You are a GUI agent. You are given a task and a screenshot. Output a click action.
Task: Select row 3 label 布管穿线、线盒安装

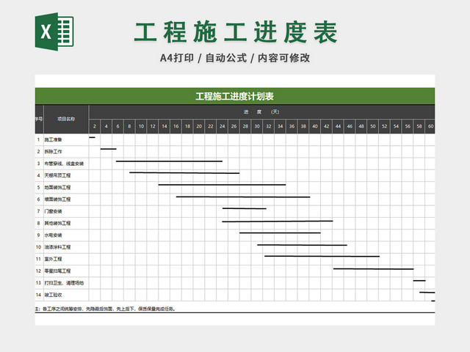tap(64, 164)
